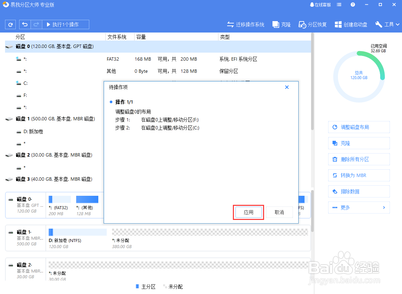Select the 磁盘 1 500.00 GB row
The image size is (402, 294).
(x=54, y=119)
